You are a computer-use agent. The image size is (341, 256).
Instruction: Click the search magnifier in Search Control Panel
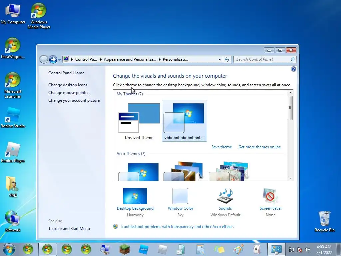(292, 59)
